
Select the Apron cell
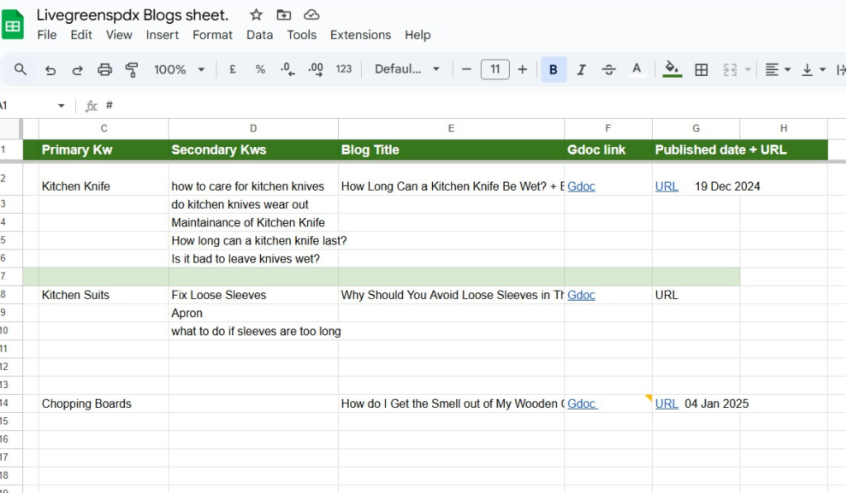(254, 313)
